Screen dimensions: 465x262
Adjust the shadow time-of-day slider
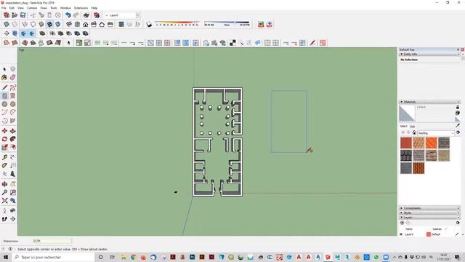227,23
